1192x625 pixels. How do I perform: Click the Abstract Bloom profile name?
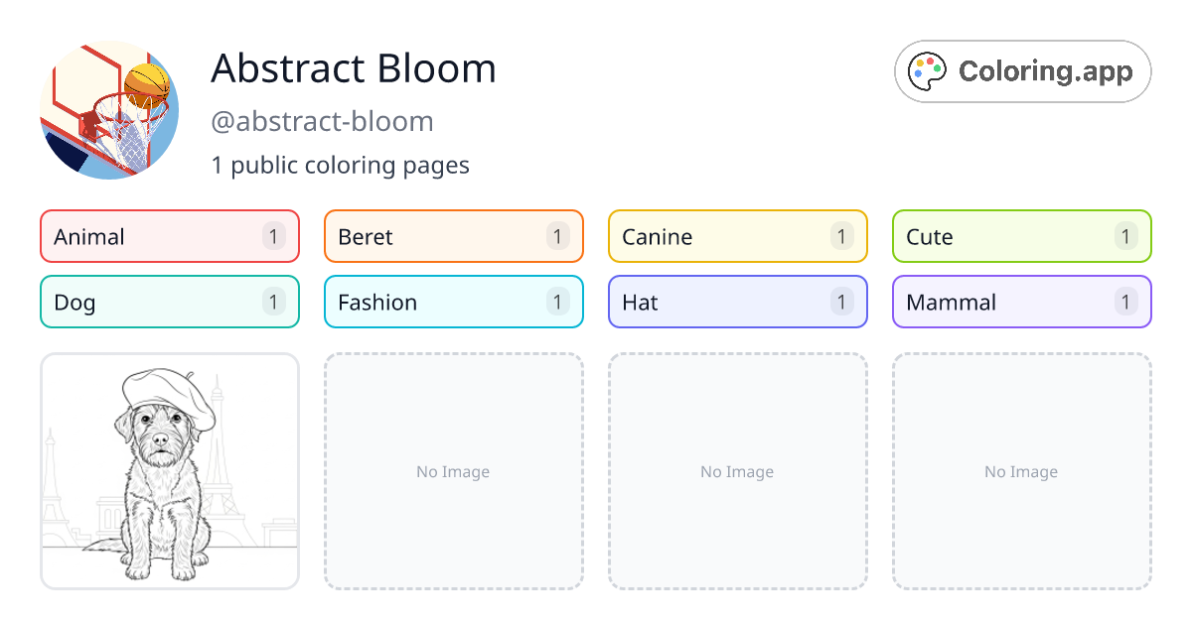click(354, 68)
